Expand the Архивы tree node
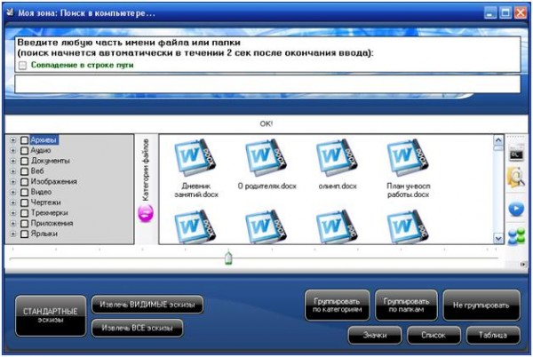Image resolution: width=533 pixels, height=357 pixels. [13, 140]
